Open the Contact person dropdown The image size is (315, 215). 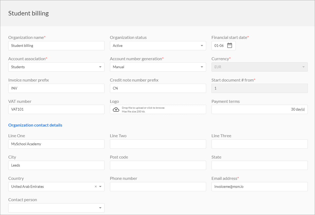[x=56, y=208]
